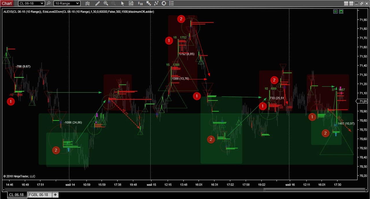Image resolution: width=370 pixels, height=199 pixels.
Task: Open the Chart Trader icon
Action: pos(140,3)
